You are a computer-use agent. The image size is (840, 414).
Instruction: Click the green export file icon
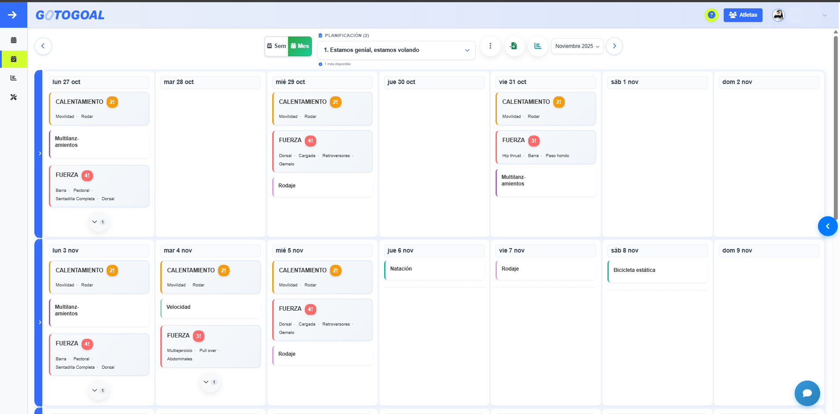pyautogui.click(x=514, y=46)
